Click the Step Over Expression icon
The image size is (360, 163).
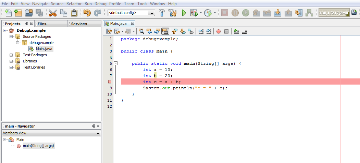tap(267, 13)
